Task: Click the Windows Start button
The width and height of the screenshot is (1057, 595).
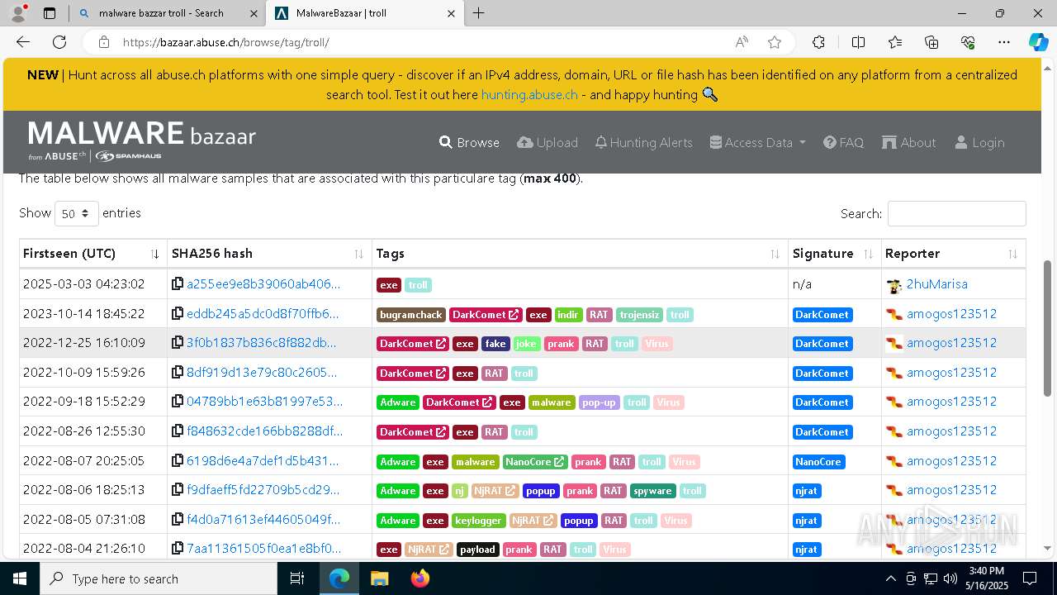Action: pos(20,578)
